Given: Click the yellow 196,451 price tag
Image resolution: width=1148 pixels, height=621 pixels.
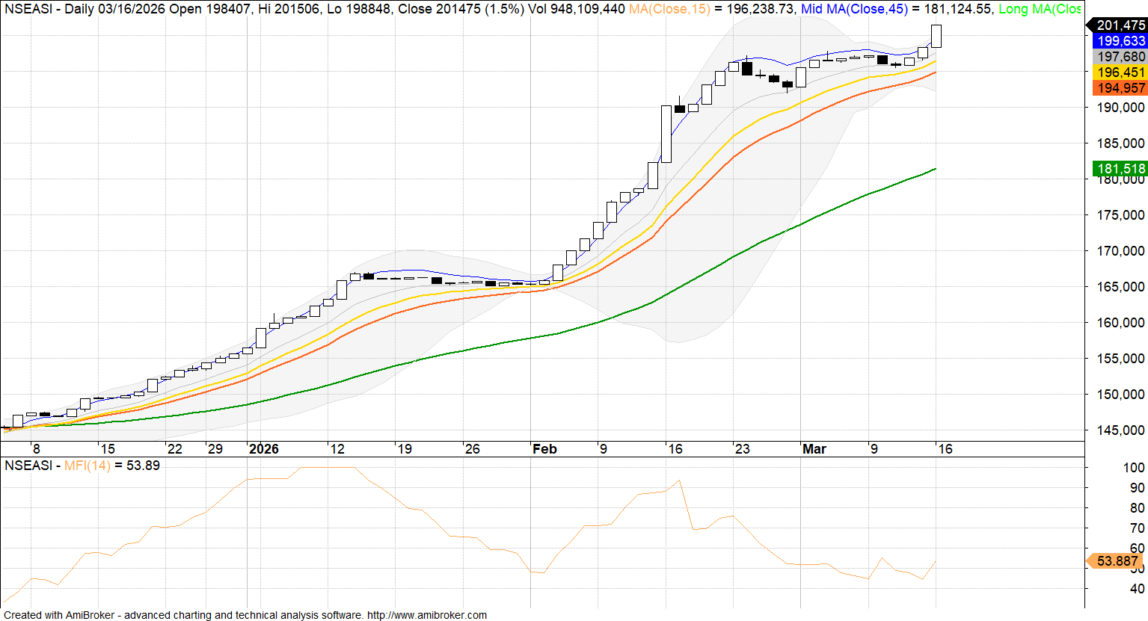Looking at the screenshot, I should click(1120, 72).
